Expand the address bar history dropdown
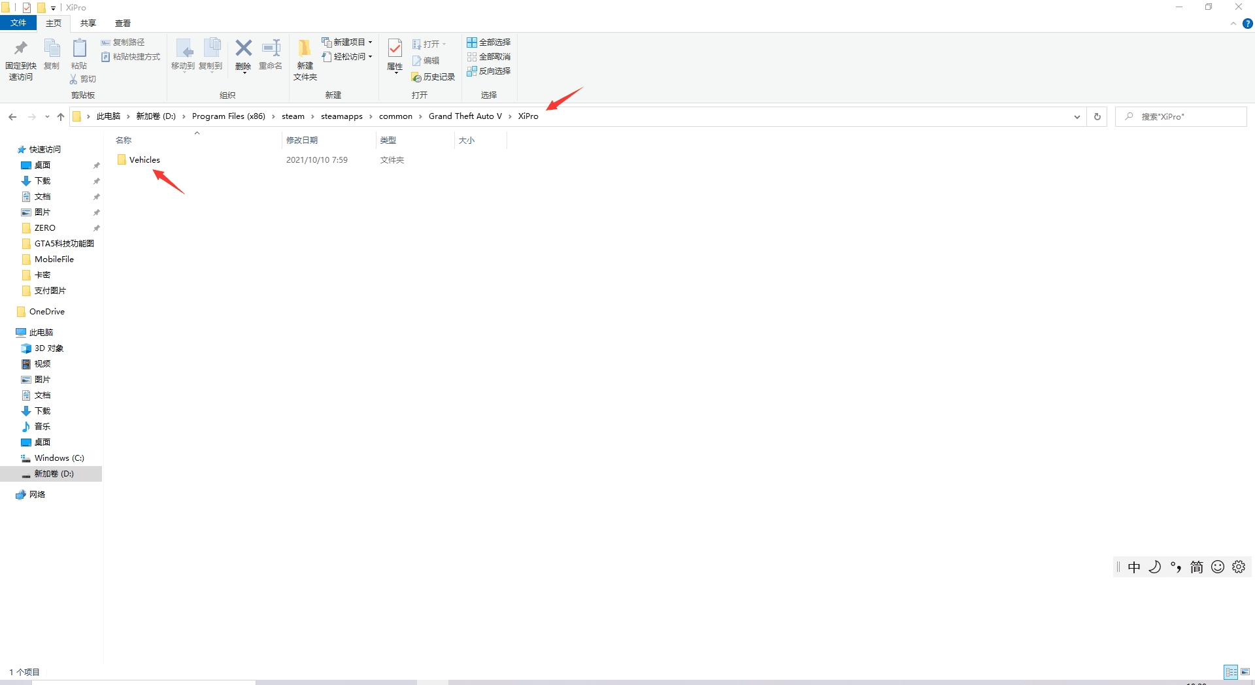The width and height of the screenshot is (1255, 685). click(1077, 117)
